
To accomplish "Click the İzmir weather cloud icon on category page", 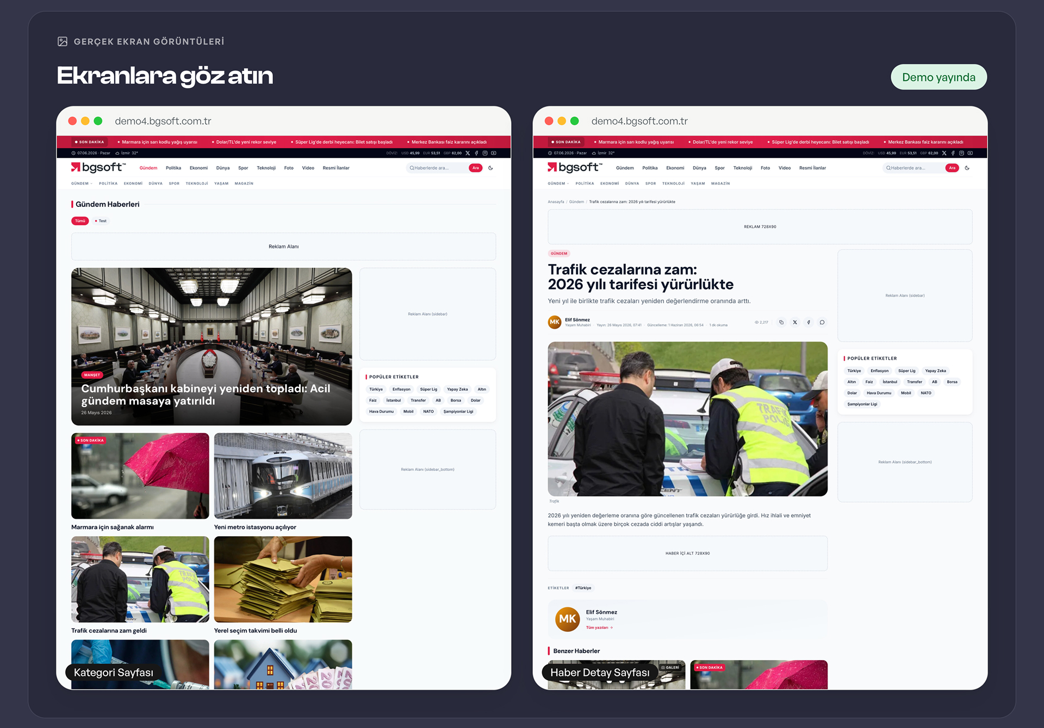I will tap(117, 153).
